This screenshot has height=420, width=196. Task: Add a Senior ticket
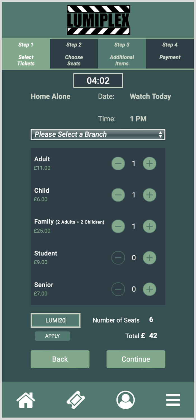point(150,289)
